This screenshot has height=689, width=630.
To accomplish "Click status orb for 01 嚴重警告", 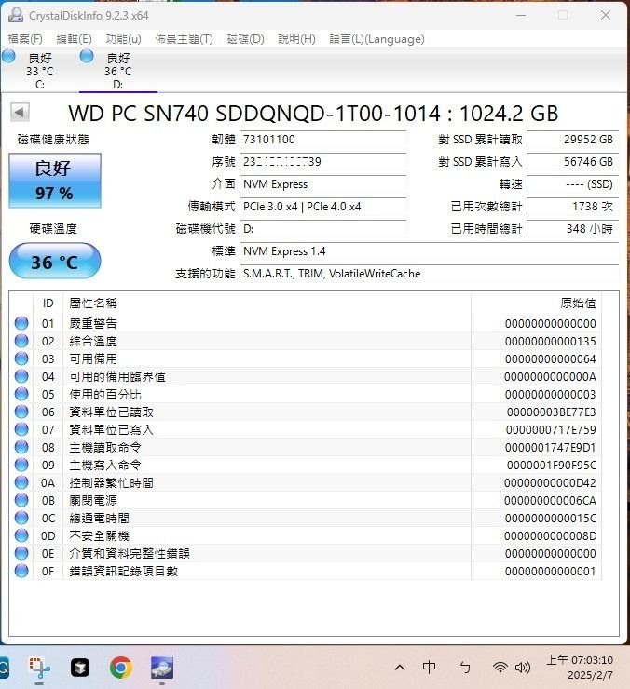I will pyautogui.click(x=21, y=323).
